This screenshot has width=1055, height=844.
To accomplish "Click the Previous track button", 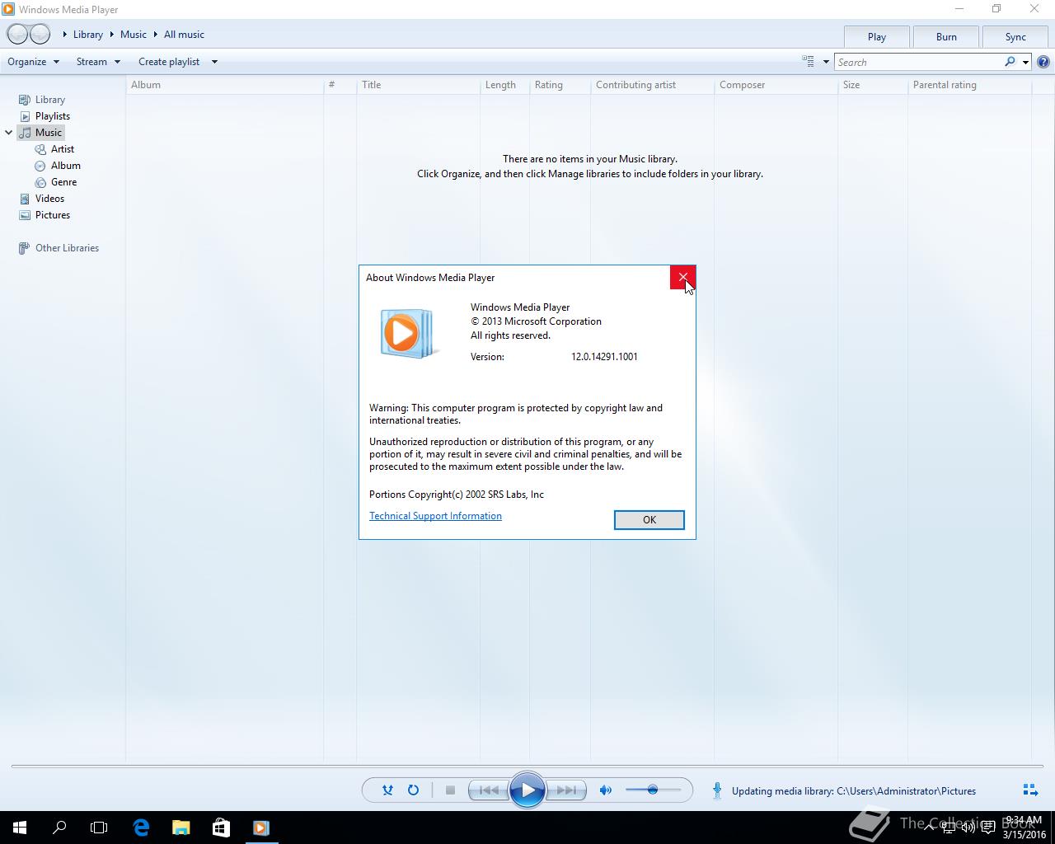I will click(488, 790).
